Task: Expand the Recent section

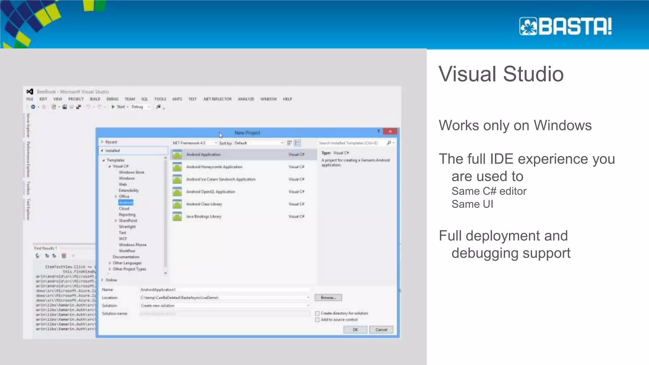Action: [102, 142]
